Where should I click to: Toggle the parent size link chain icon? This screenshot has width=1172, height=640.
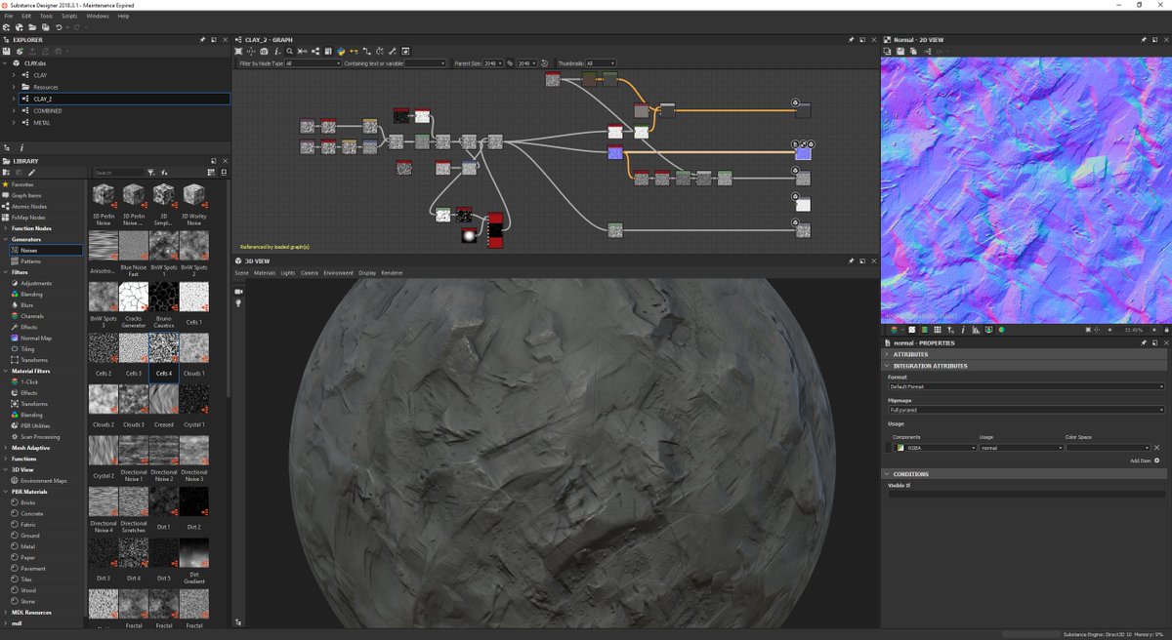510,63
